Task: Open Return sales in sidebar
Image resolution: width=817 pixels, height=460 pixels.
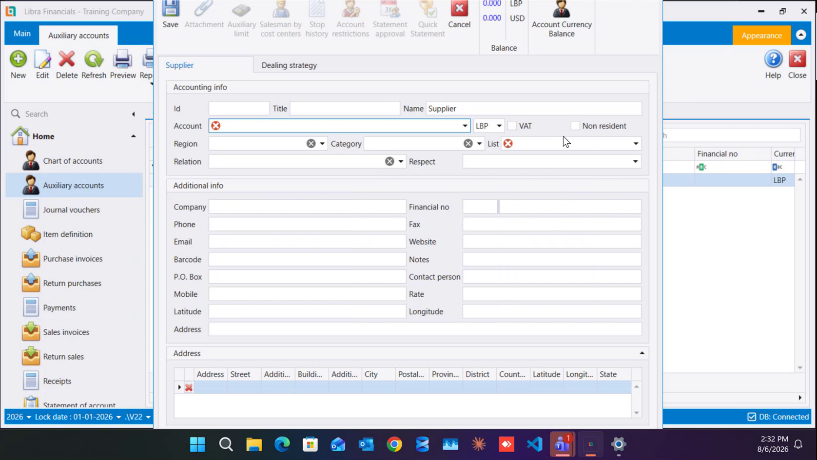Action: [74, 357]
